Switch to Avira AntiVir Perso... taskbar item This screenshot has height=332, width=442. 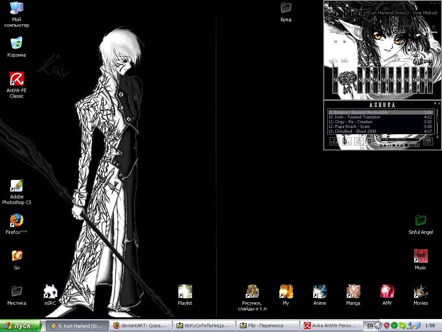coord(331,326)
